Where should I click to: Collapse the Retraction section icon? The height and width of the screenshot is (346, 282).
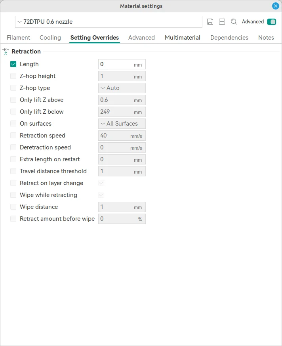(6, 52)
